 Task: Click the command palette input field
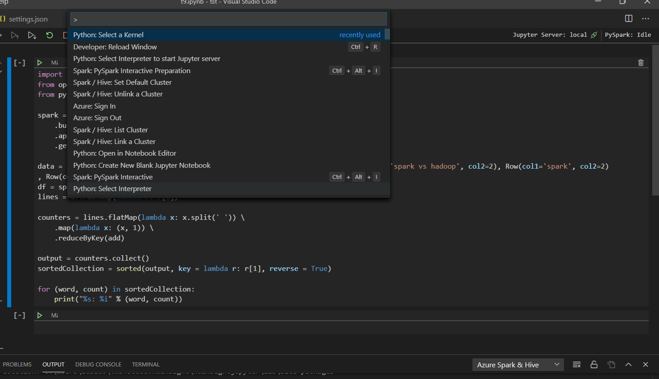tap(228, 19)
